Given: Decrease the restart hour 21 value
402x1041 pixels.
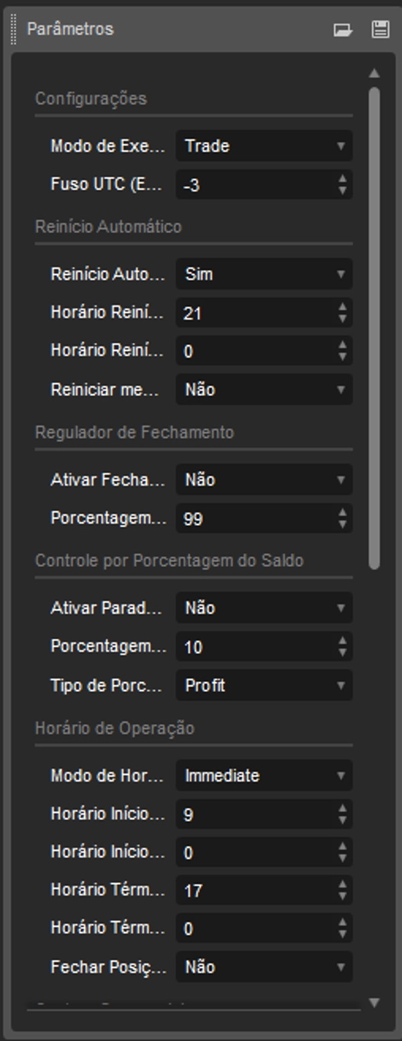Looking at the screenshot, I should pyautogui.click(x=343, y=318).
